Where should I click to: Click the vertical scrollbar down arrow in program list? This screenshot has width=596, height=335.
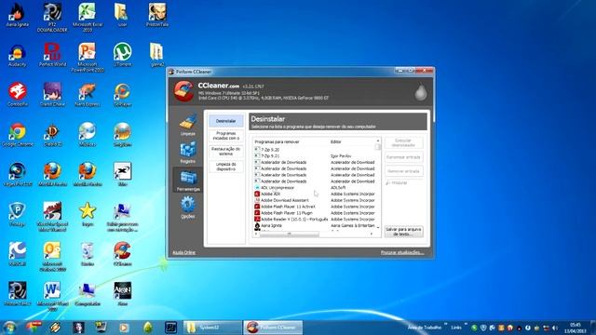(x=378, y=227)
